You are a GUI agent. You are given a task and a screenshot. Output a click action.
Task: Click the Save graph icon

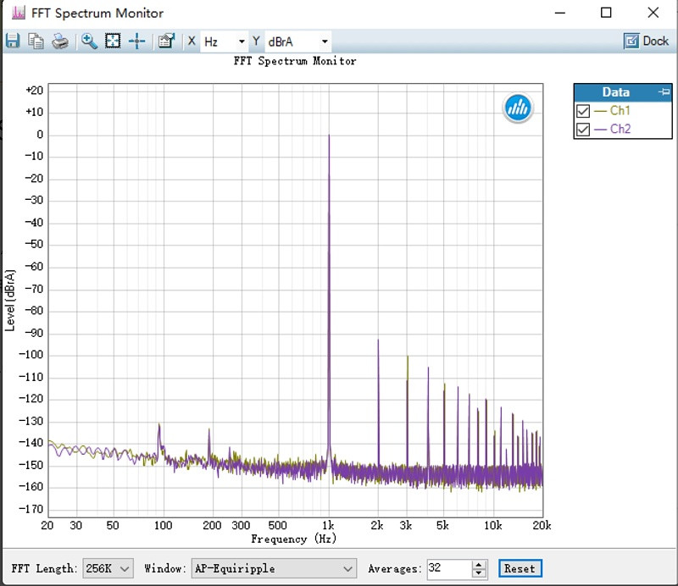pos(13,41)
